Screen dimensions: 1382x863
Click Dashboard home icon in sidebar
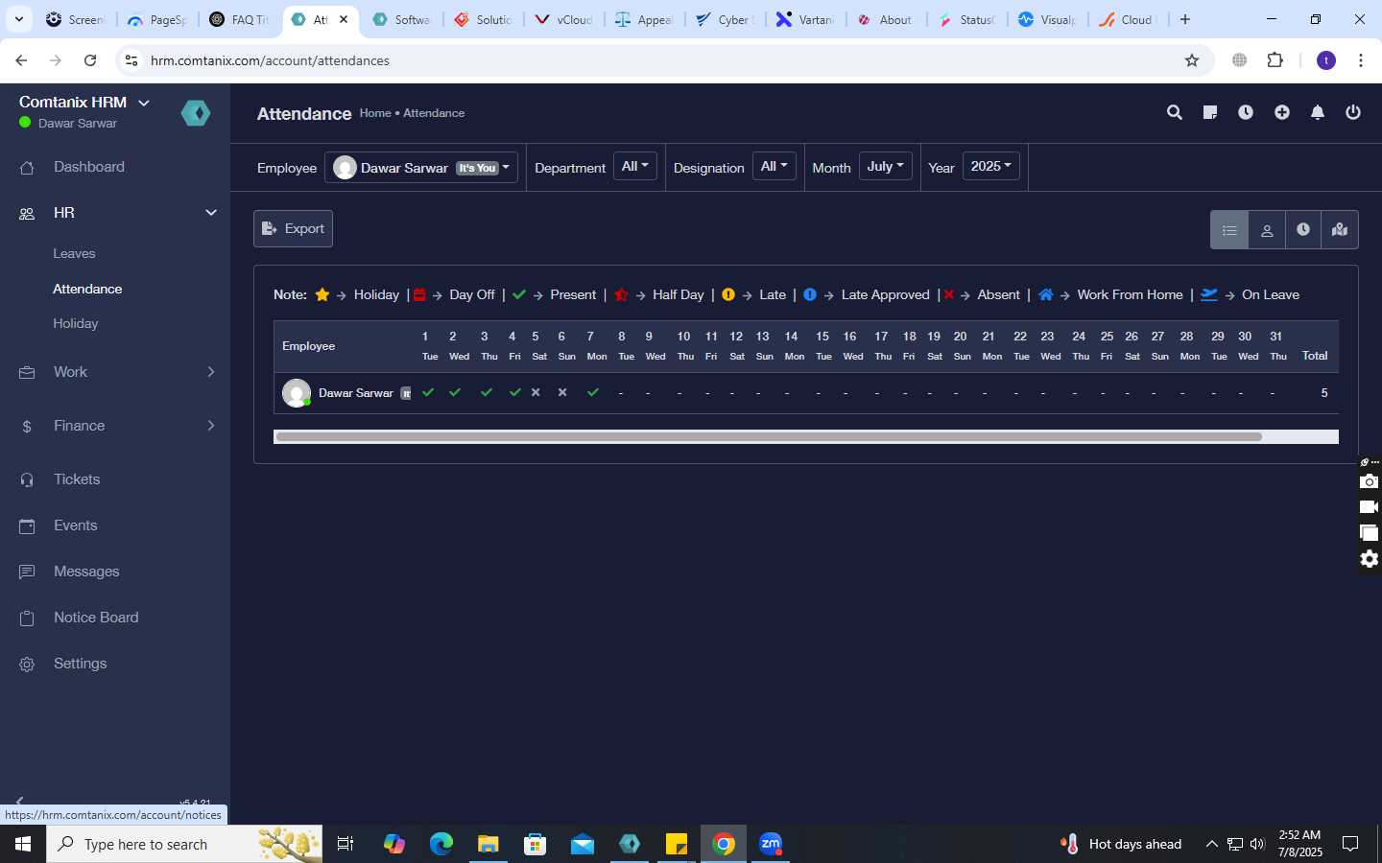point(27,168)
